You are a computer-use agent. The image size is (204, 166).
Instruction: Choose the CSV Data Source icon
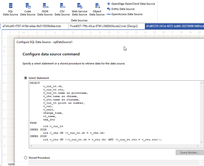[62, 9]
